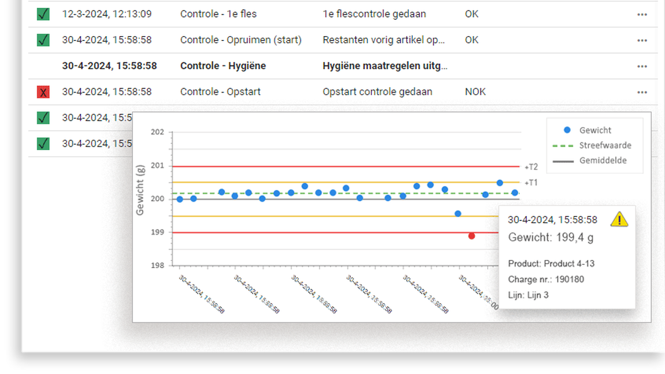Click the green check icon of the Opruimen row
Screen dimensions: 665x374
(43, 40)
